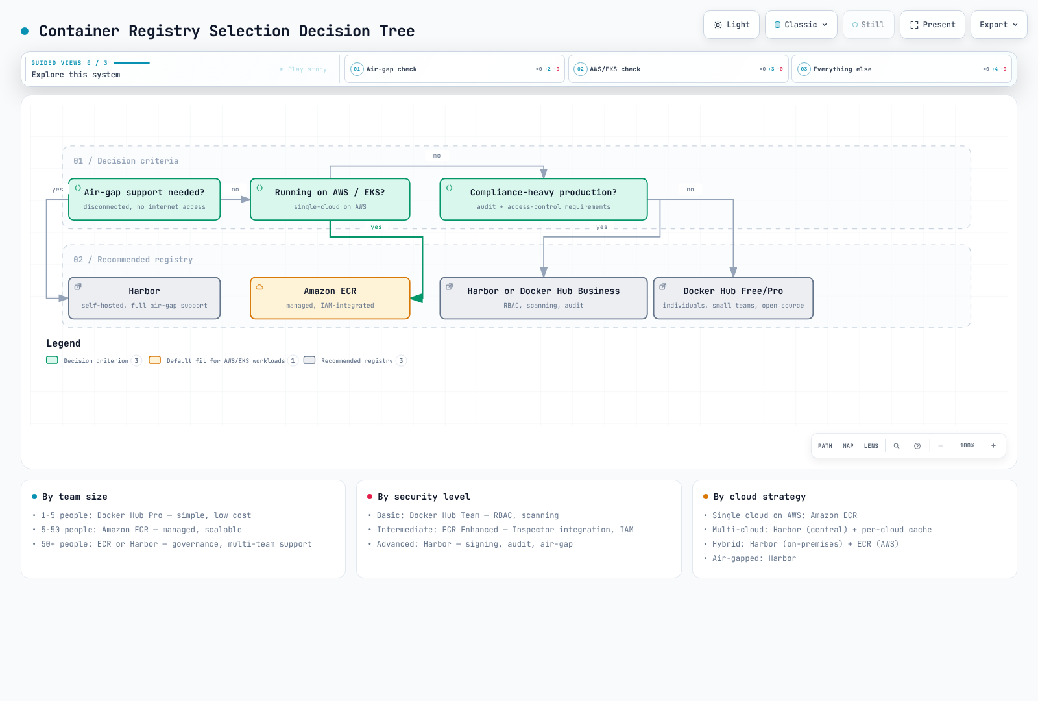The height and width of the screenshot is (701, 1038).
Task: Click the 'Air-gapped: Harbor' list entry
Action: click(x=754, y=558)
